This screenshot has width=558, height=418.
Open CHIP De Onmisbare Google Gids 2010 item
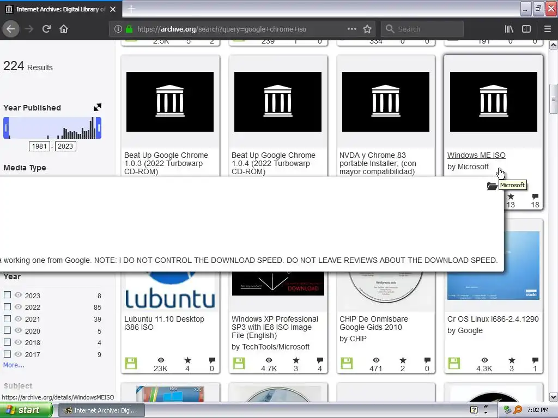(x=374, y=323)
